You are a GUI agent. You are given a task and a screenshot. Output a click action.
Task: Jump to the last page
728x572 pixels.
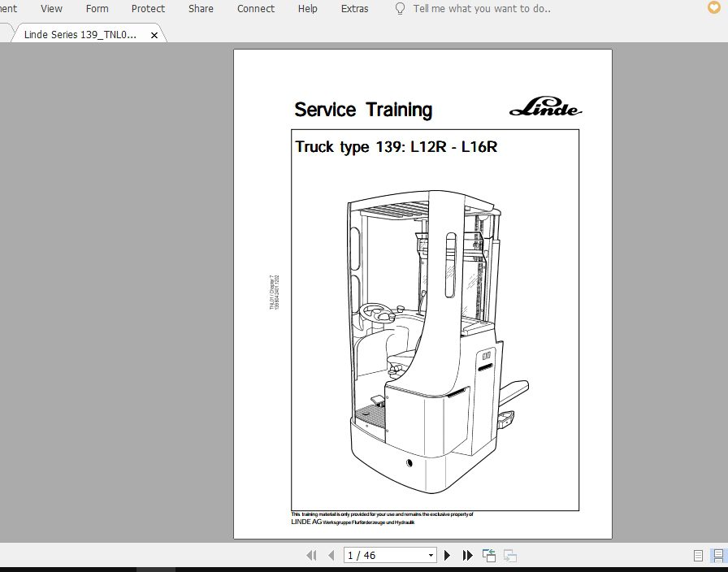click(467, 556)
